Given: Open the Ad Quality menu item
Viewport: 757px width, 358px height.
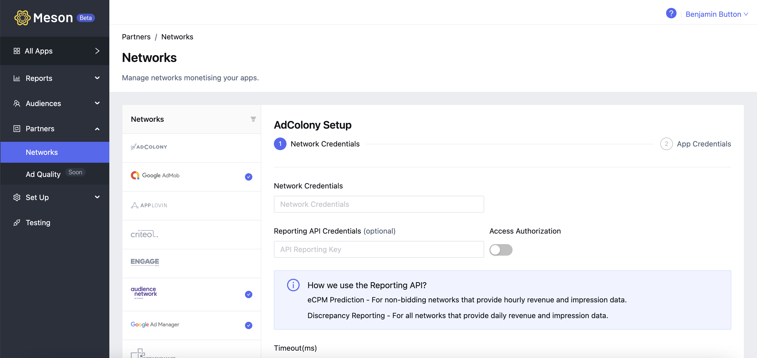Looking at the screenshot, I should [x=55, y=174].
